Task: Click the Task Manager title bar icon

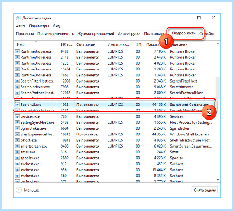Action: (x=18, y=18)
